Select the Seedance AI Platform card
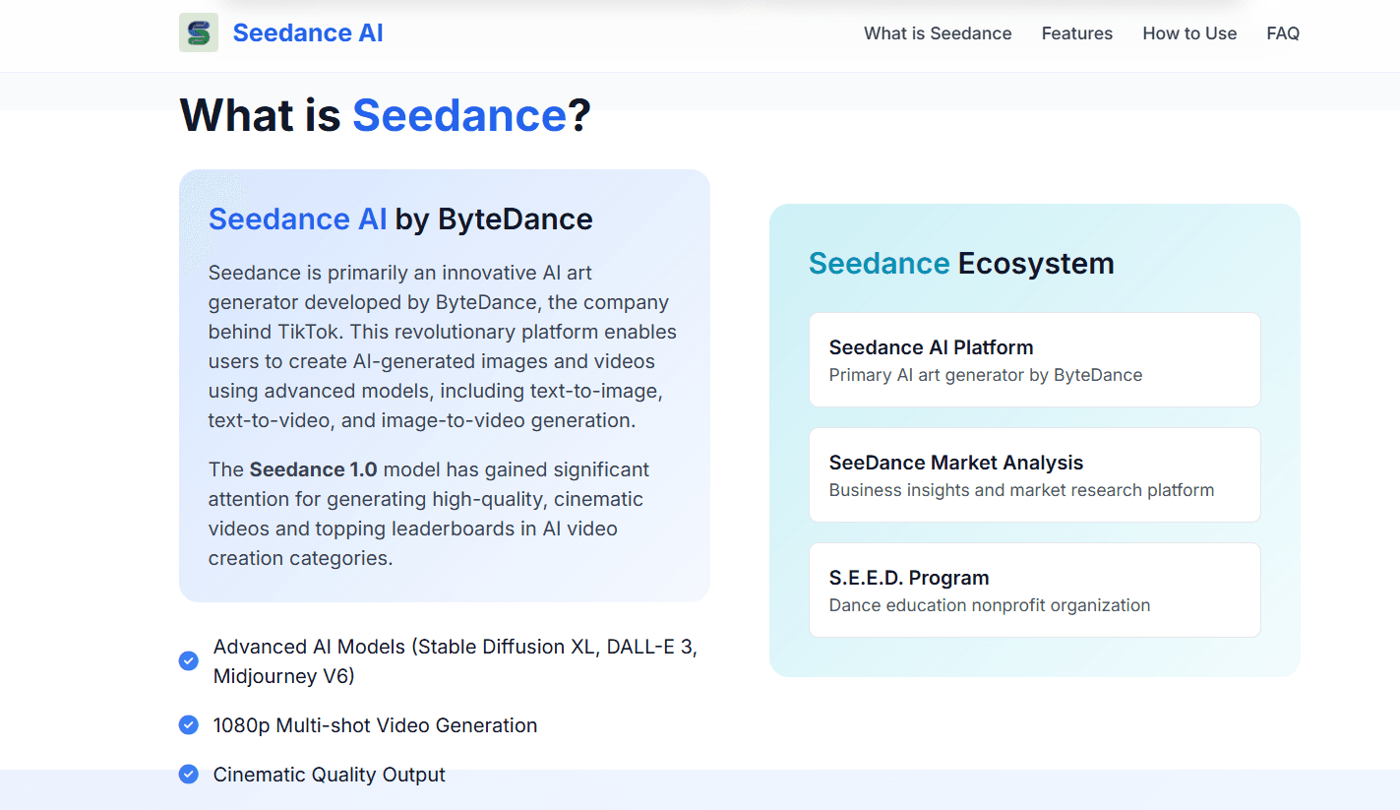 click(x=1034, y=359)
